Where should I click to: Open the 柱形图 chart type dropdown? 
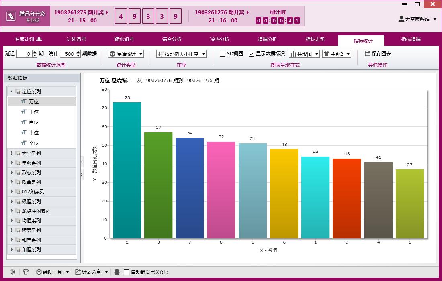[304, 54]
